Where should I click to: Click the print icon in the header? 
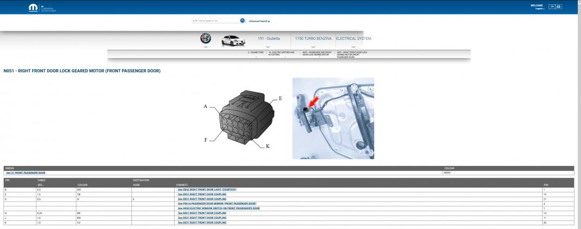[x=559, y=6]
